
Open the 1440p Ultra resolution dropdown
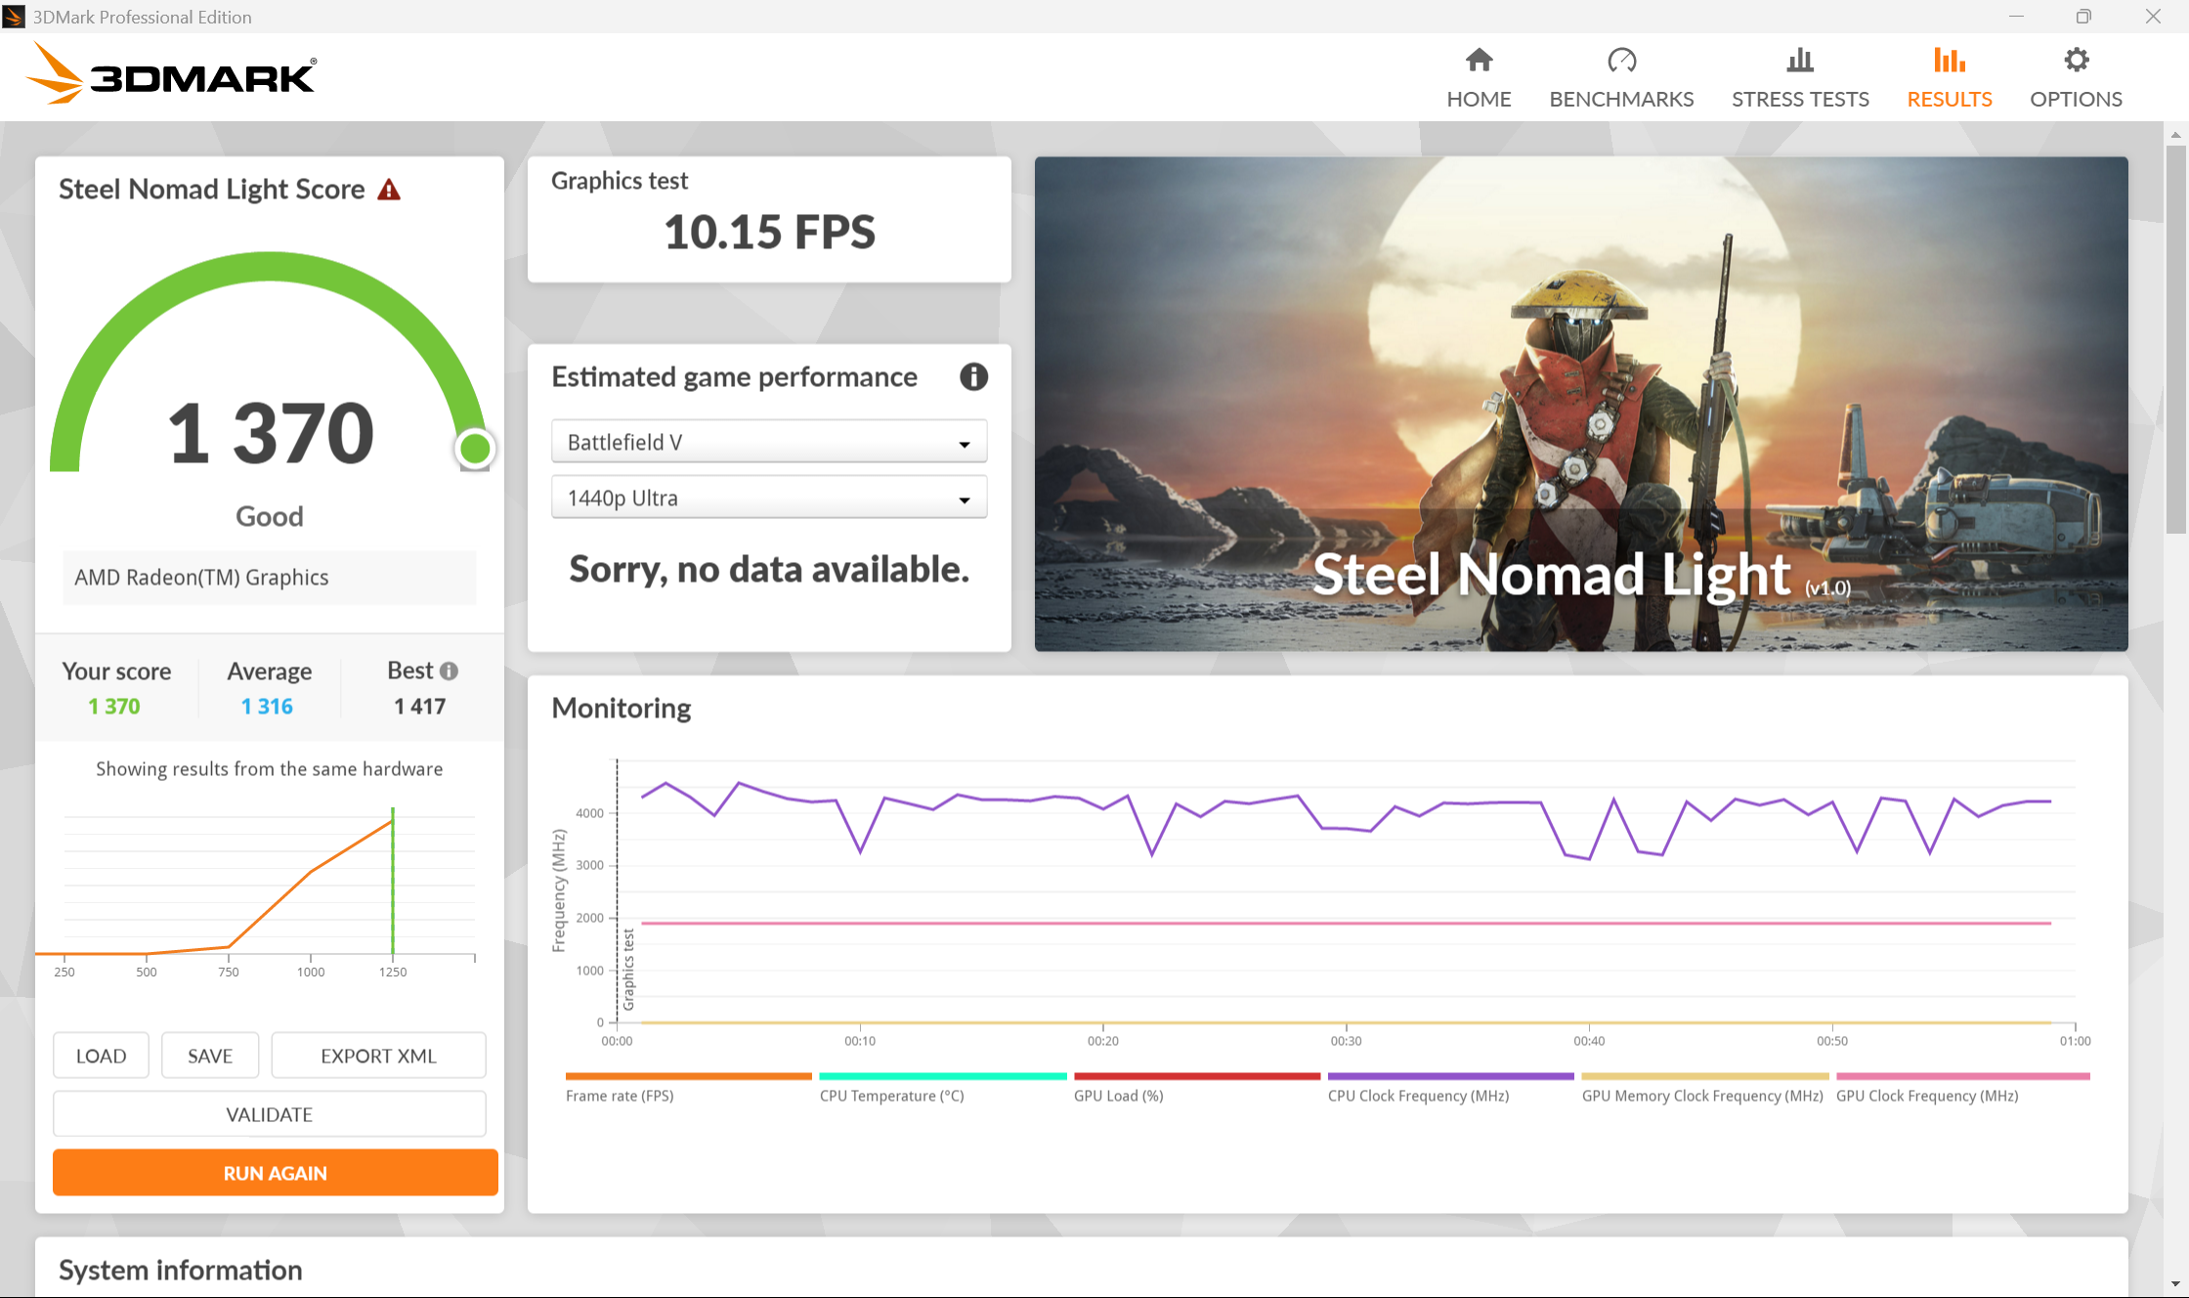pos(769,498)
